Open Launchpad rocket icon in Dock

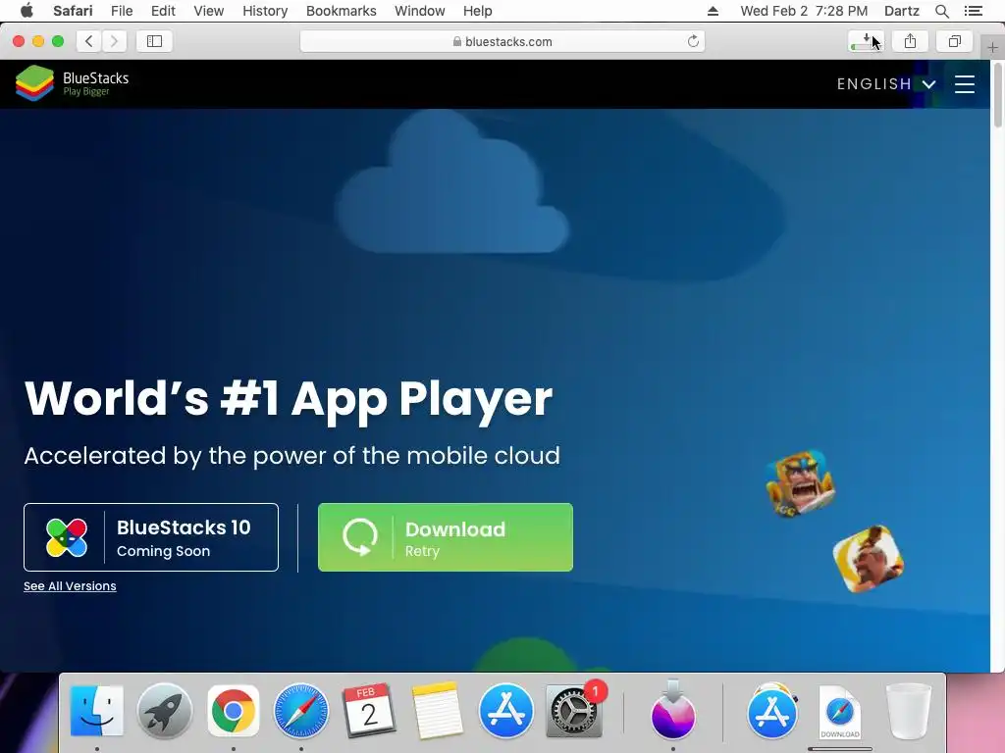tap(165, 711)
